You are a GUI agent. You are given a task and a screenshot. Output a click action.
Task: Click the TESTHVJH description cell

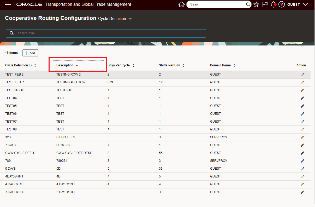64,90
